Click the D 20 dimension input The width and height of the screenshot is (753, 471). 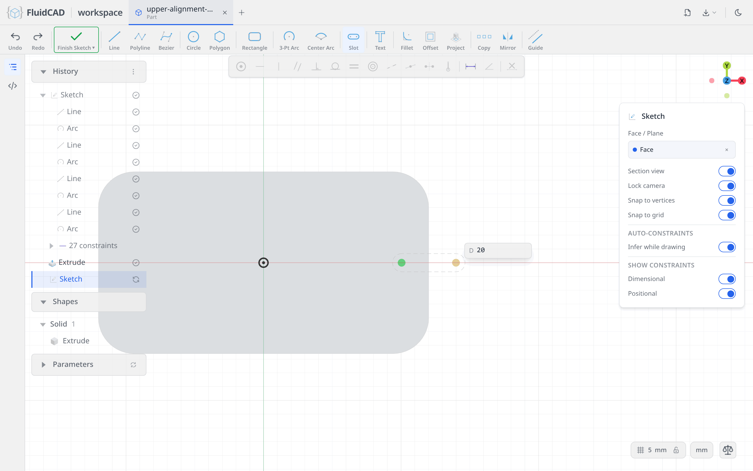pyautogui.click(x=498, y=250)
